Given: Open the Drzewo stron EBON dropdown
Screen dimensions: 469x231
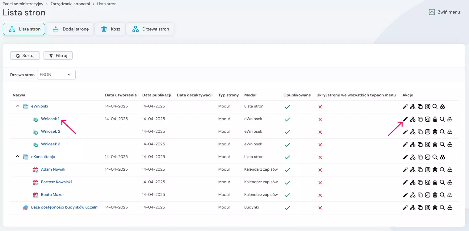Looking at the screenshot, I should [56, 75].
